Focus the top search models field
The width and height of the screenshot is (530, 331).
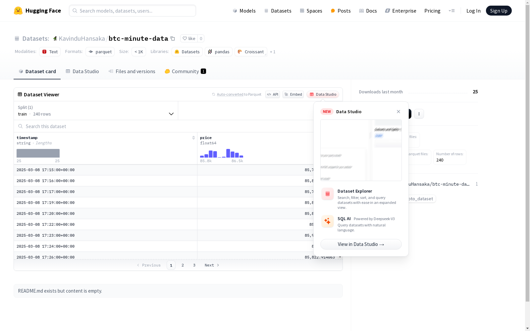click(132, 11)
